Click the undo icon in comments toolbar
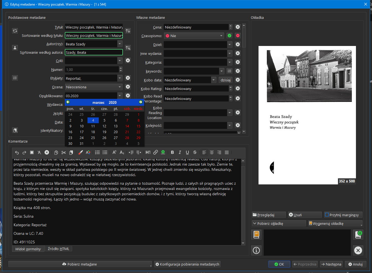The width and height of the screenshot is (372, 273). (17, 153)
